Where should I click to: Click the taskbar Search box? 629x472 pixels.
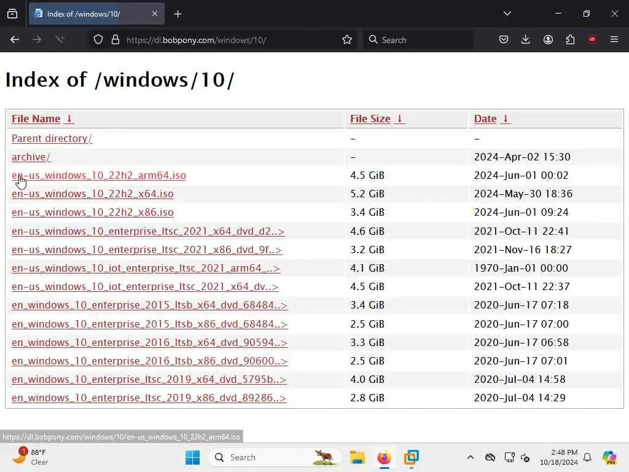[x=275, y=457]
